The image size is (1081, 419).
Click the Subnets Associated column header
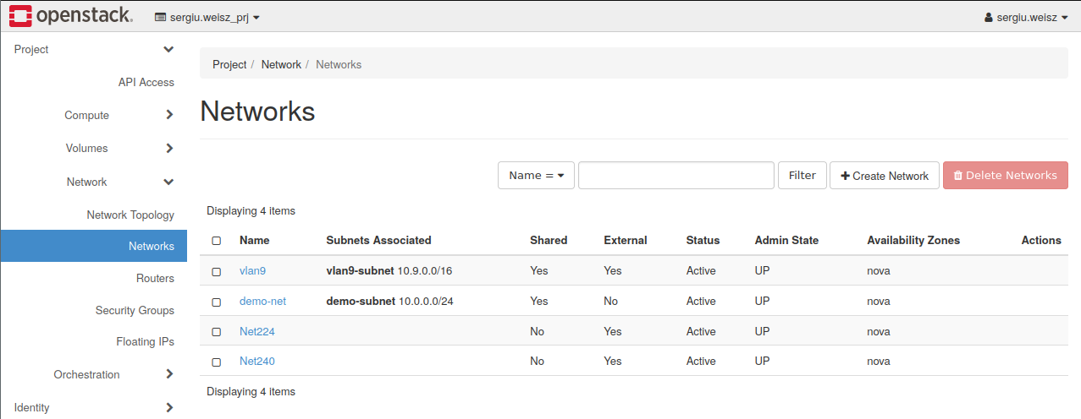pos(378,240)
